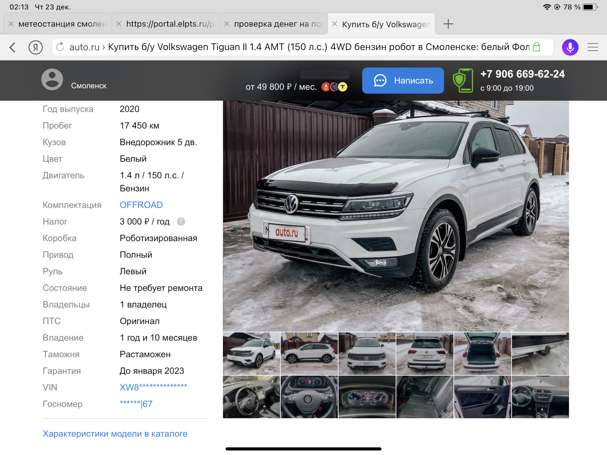Open the main white Tiguan photo

tap(396, 216)
